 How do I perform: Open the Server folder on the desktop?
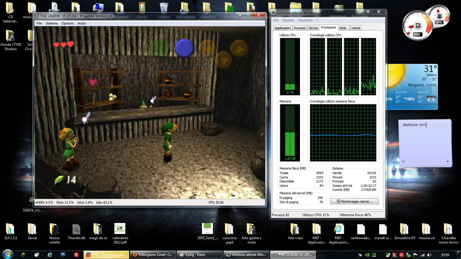pos(32,232)
